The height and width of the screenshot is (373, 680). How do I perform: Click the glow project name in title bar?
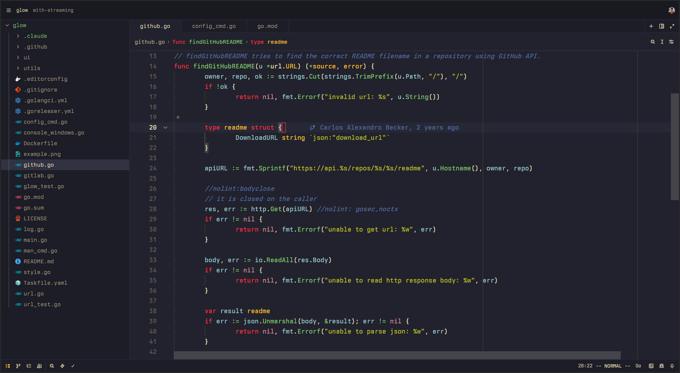(x=22, y=10)
